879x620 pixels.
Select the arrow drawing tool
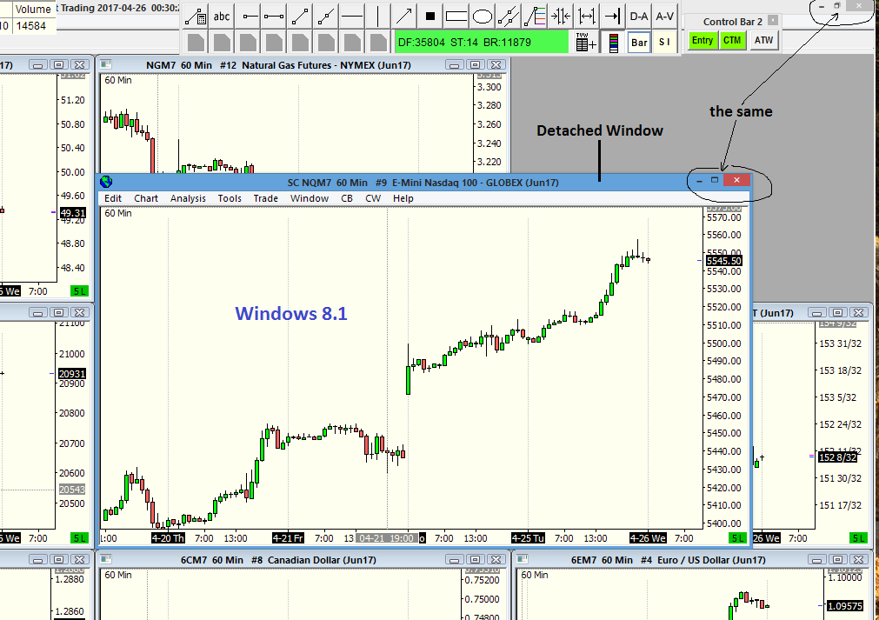click(x=404, y=17)
